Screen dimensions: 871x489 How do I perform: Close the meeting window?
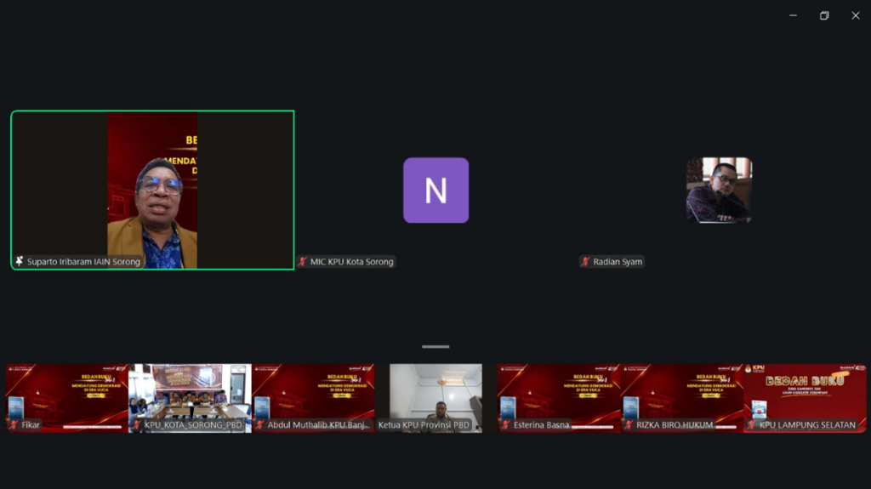tap(856, 15)
